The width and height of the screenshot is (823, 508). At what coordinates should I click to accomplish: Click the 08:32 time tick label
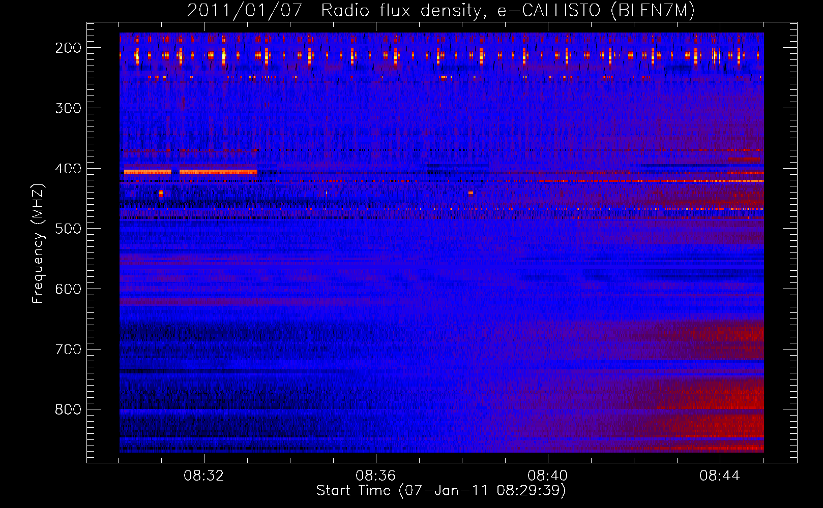pos(204,476)
